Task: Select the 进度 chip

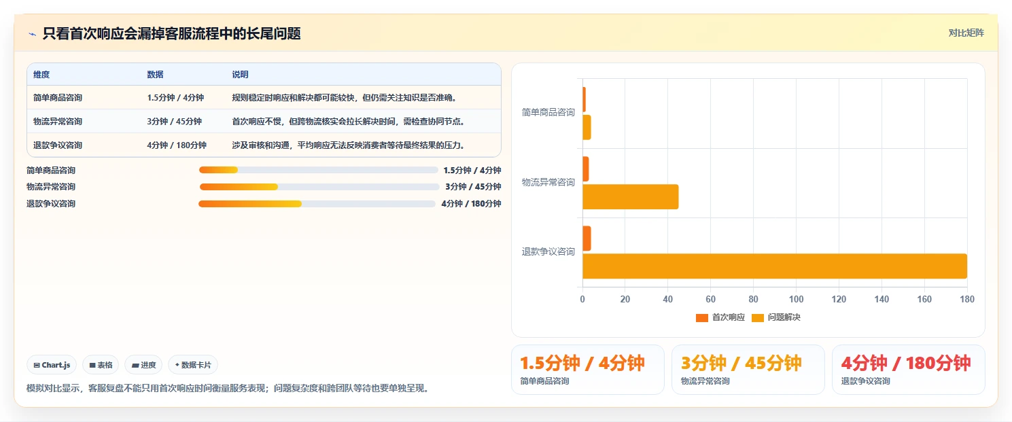Action: [143, 365]
